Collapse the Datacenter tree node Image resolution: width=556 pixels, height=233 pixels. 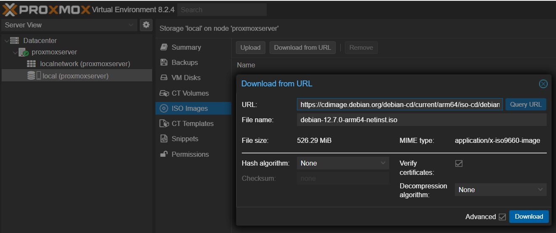point(6,41)
